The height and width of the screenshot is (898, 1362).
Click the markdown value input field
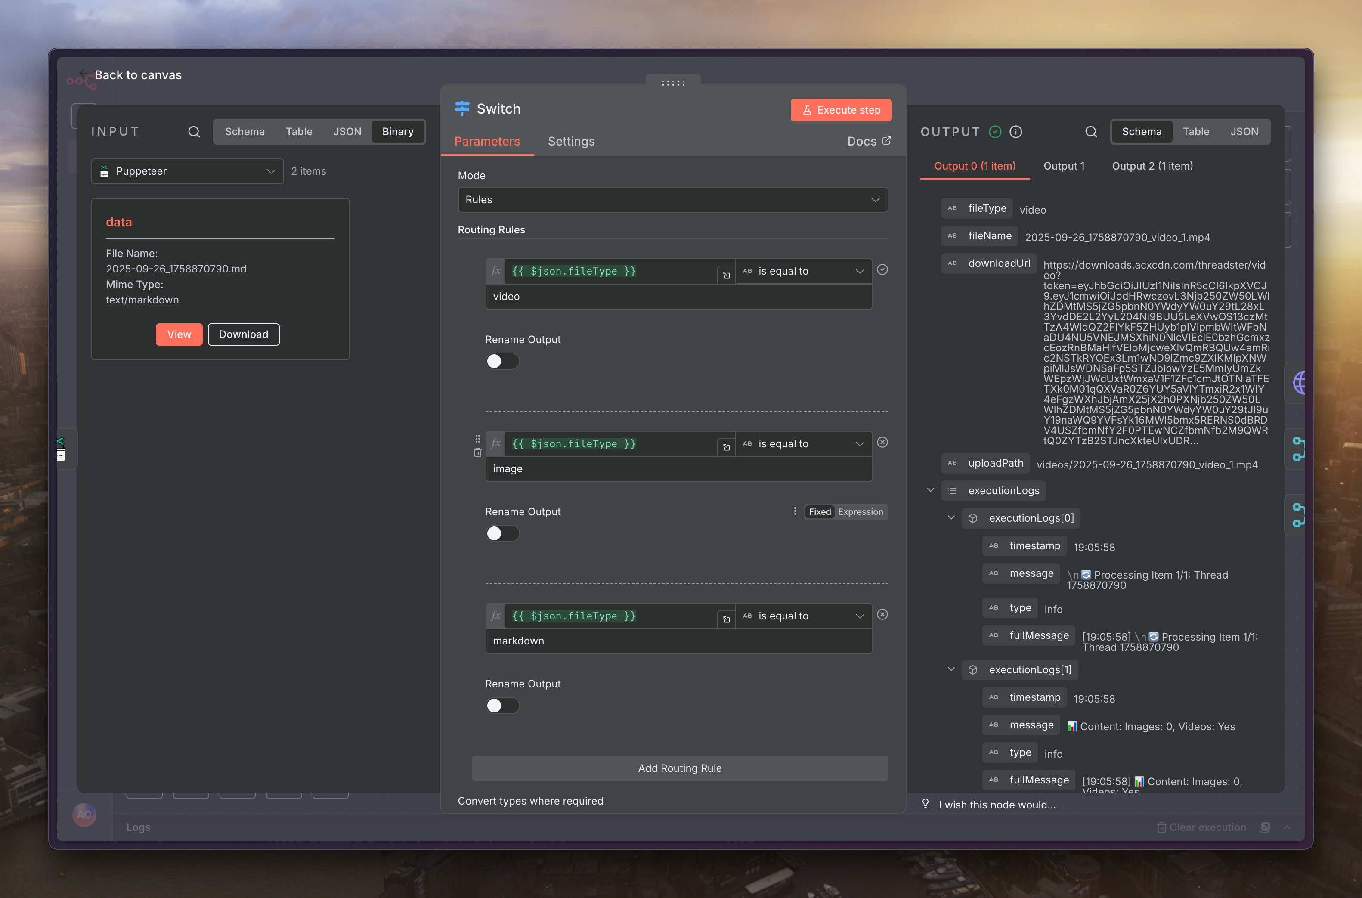pos(678,641)
